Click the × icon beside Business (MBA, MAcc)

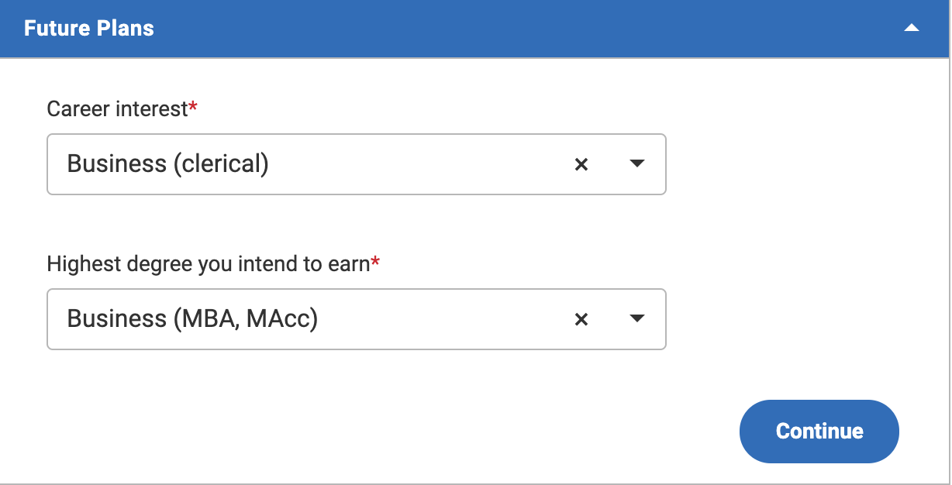point(581,319)
